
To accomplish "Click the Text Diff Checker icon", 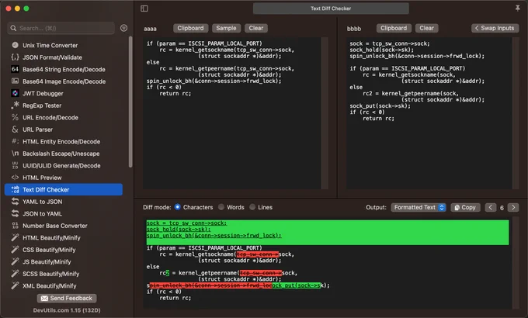I will [x=15, y=189].
